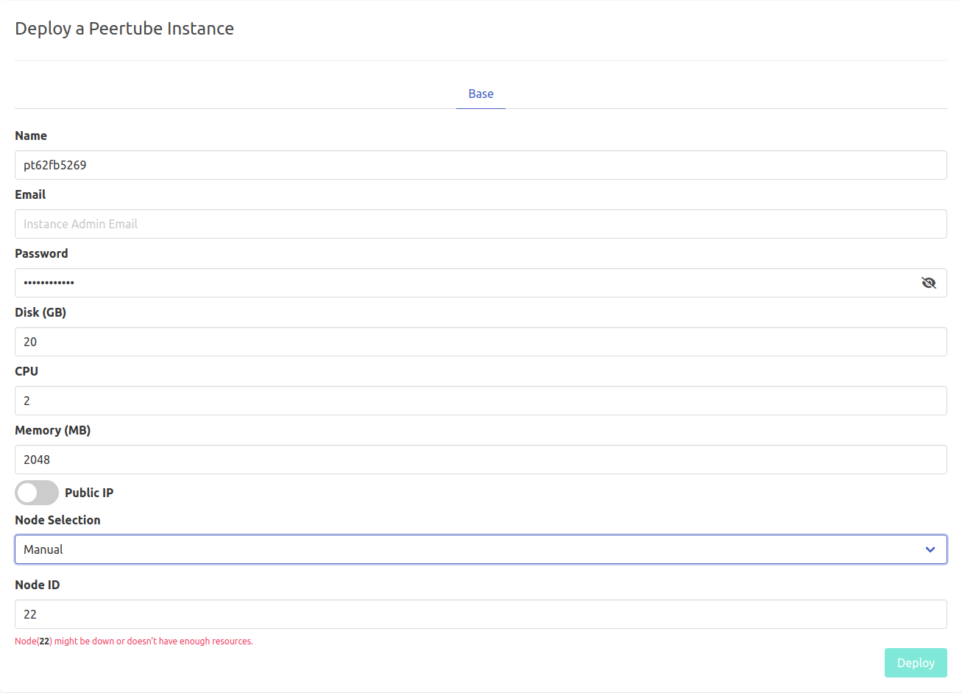
Task: Click the Public IP label text
Action: coord(89,493)
